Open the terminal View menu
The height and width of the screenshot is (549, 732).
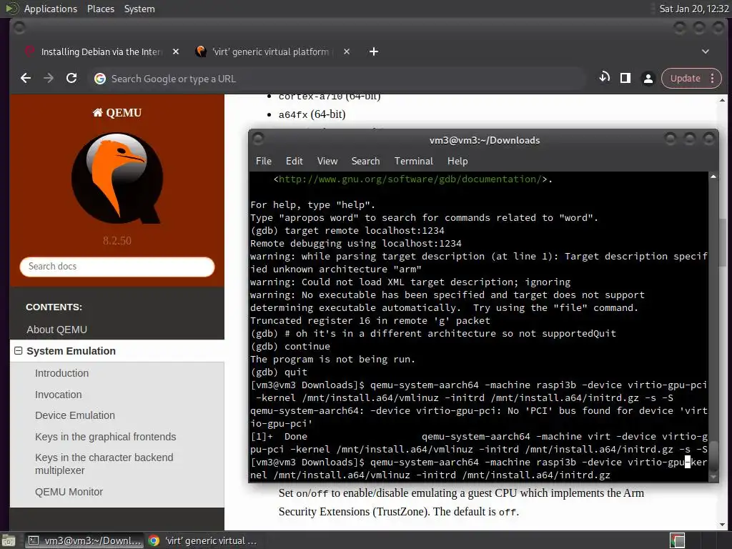point(327,161)
